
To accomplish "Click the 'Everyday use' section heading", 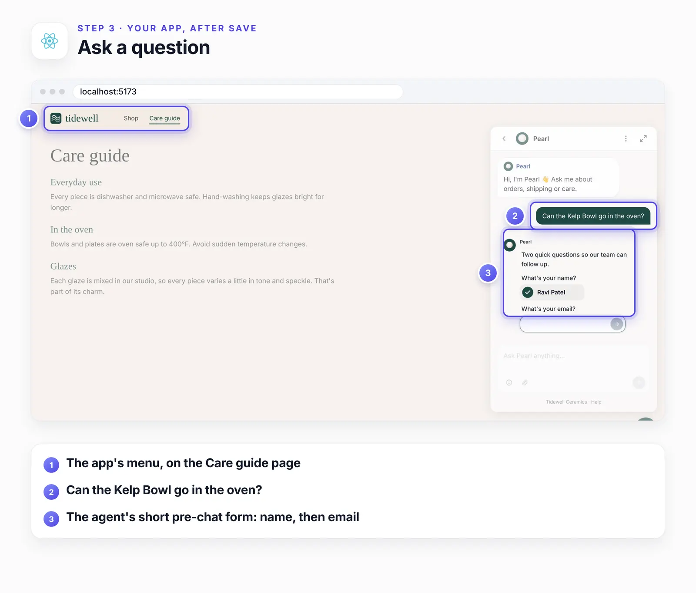I will (76, 182).
